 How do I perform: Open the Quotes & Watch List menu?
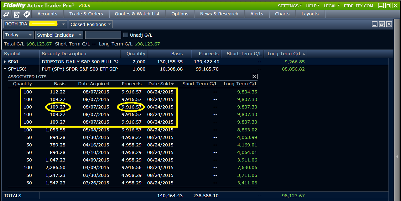point(137,14)
